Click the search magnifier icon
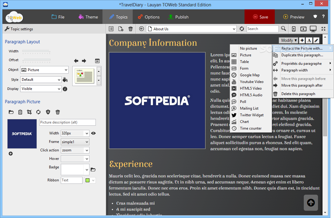The width and height of the screenshot is (334, 218). click(x=283, y=28)
